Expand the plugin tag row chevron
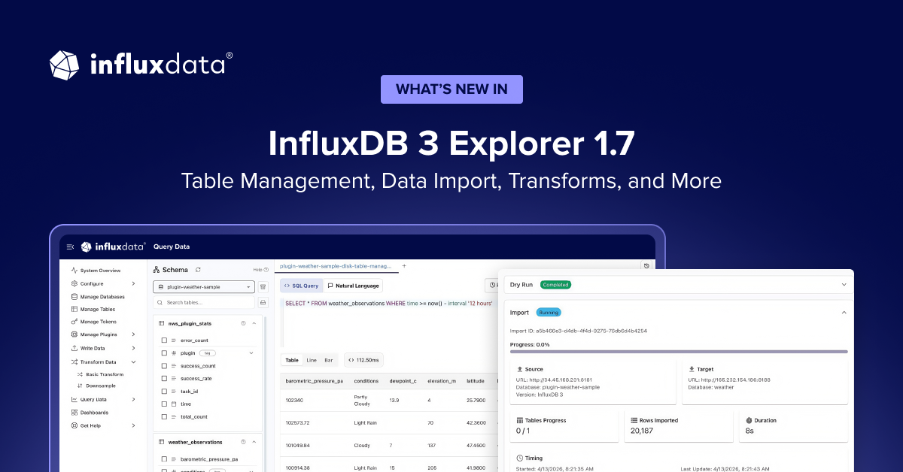This screenshot has height=472, width=903. (x=251, y=352)
